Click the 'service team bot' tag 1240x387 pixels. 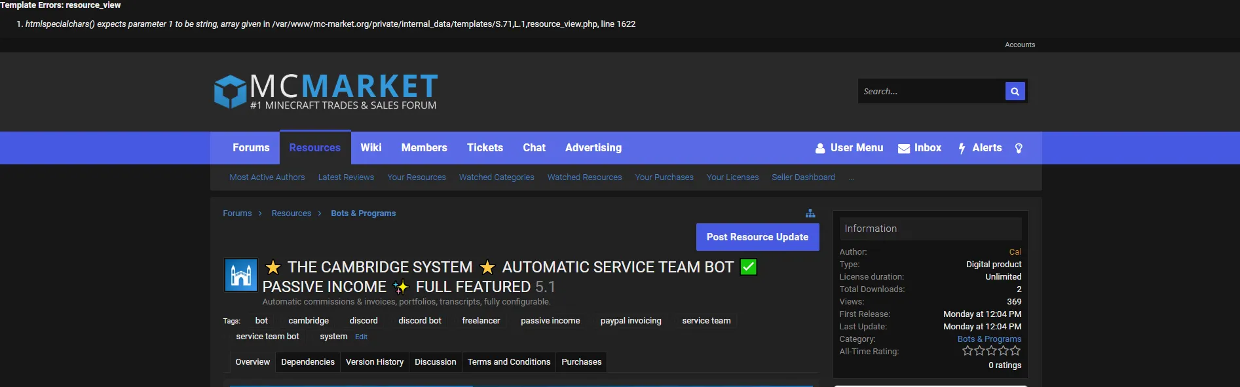tap(267, 337)
